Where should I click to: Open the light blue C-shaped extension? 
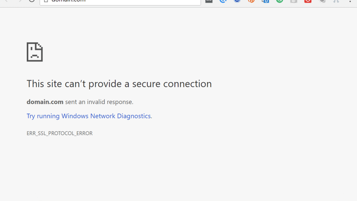223,1
